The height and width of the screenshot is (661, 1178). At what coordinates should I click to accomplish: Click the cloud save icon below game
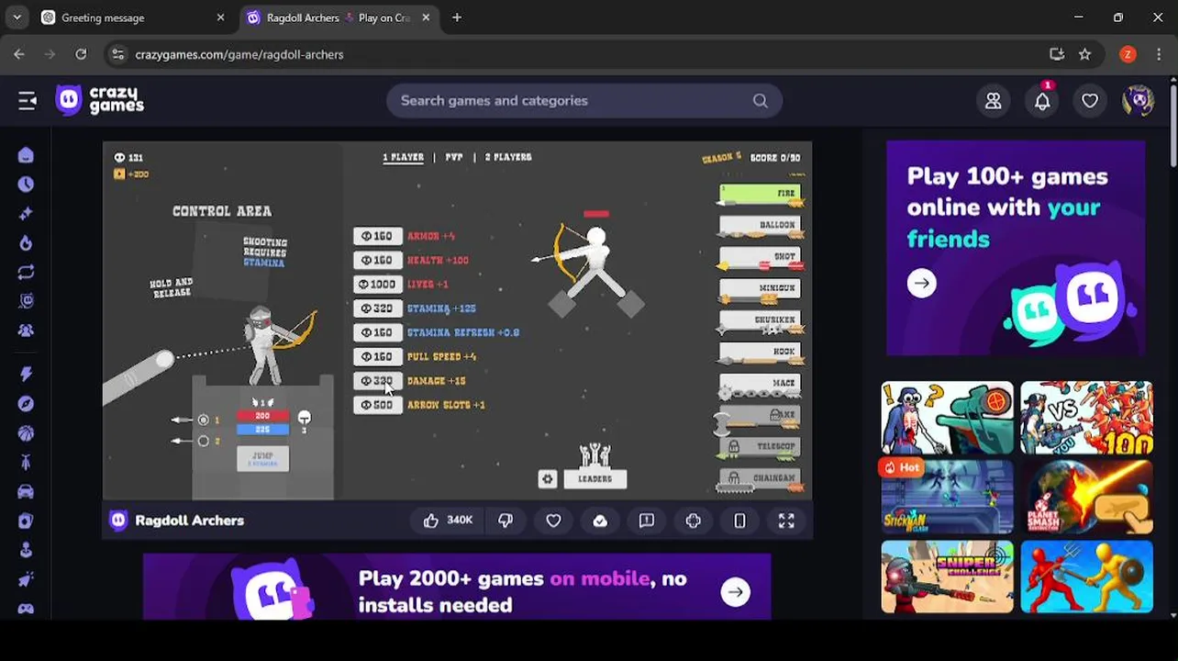point(600,521)
